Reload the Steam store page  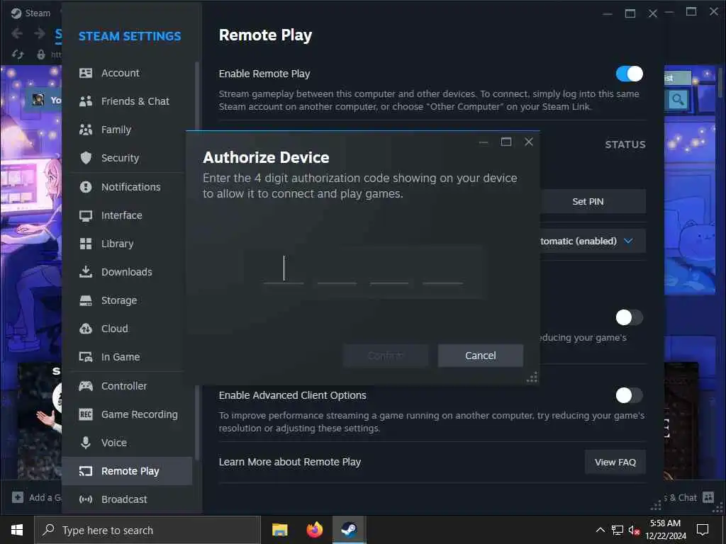point(18,55)
